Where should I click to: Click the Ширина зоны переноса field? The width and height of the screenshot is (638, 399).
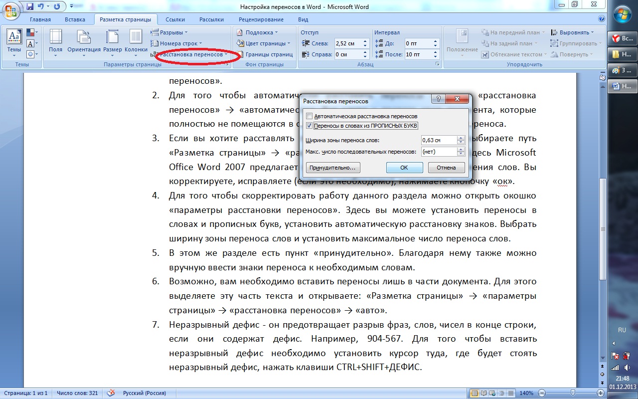(x=439, y=141)
